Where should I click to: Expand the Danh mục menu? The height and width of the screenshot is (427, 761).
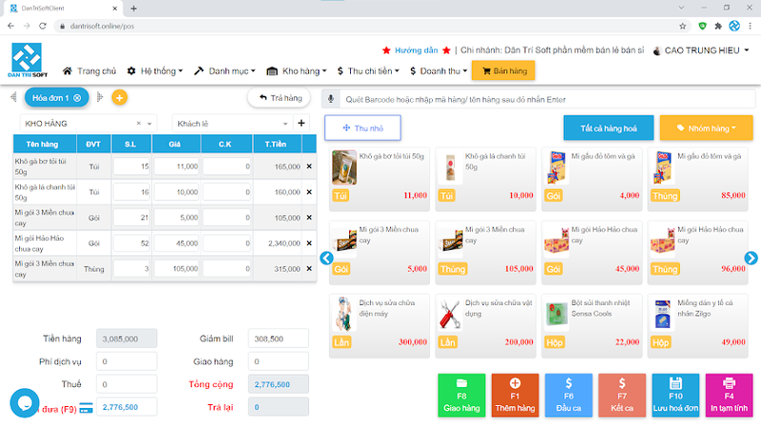pos(224,71)
